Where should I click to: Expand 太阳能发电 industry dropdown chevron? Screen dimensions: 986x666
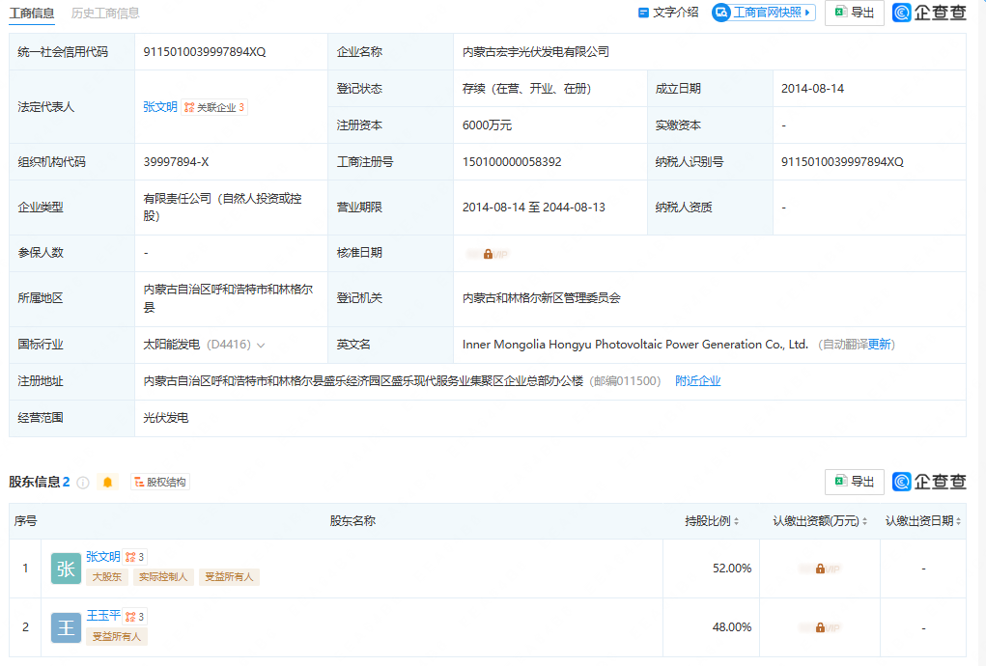tap(261, 345)
